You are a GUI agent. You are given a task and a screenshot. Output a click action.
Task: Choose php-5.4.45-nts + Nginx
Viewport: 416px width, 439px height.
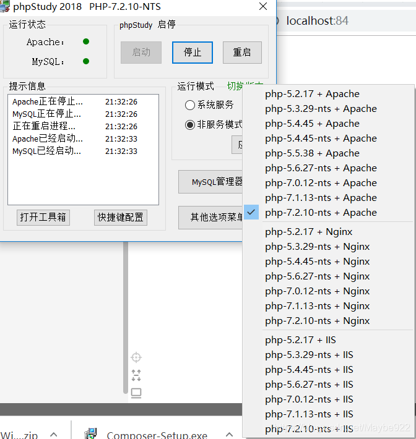329,262
